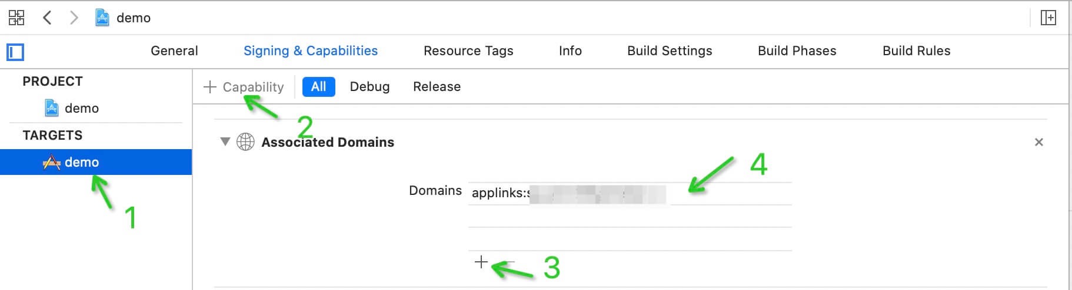Go to Build Settings tab
The width and height of the screenshot is (1072, 290).
pyautogui.click(x=670, y=51)
